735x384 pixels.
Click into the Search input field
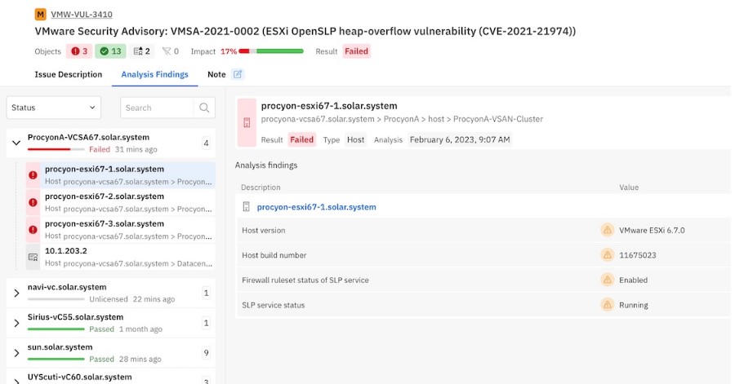coord(157,108)
